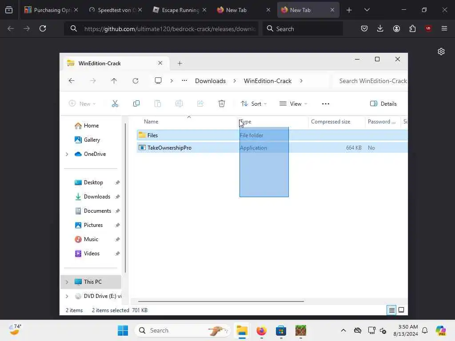Sort by the Password column header
This screenshot has width=455, height=341.
(381, 122)
